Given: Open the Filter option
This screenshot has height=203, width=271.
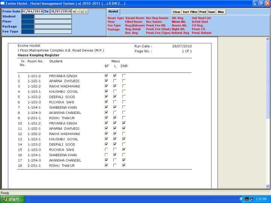Looking at the screenshot, I should tap(194, 12).
